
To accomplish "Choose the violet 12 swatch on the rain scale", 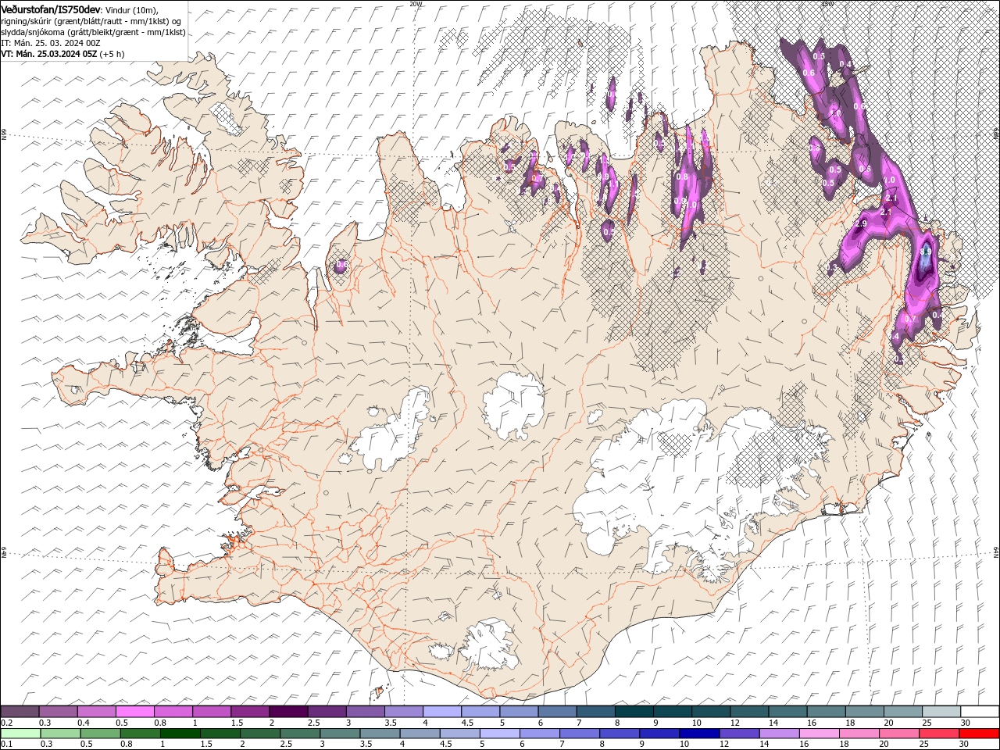I will pyautogui.click(x=739, y=734).
